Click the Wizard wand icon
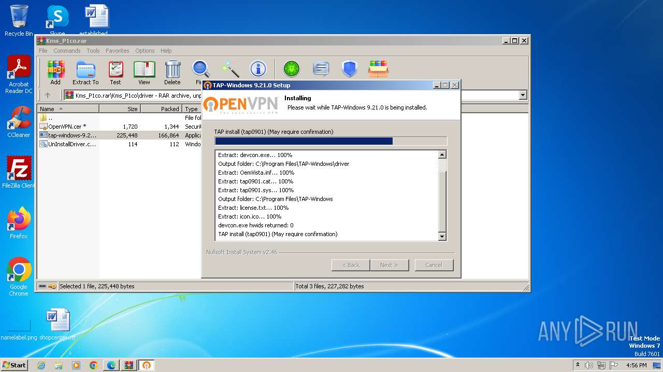The height and width of the screenshot is (372, 663). [x=230, y=69]
